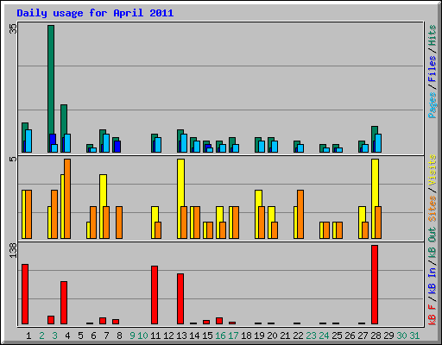Click the 'kB In' legend label
Viewport: 442px width, 345px height.
433,280
